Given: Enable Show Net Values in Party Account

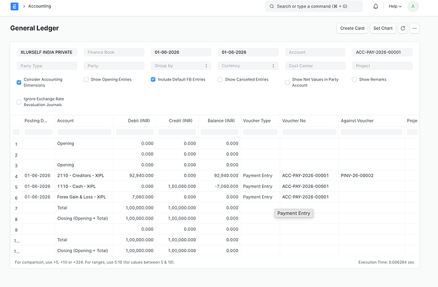Looking at the screenshot, I should coord(287,83).
